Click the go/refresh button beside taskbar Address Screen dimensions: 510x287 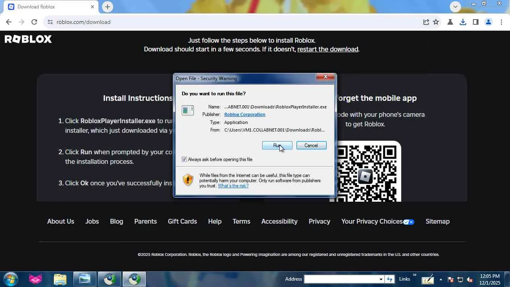coord(390,279)
